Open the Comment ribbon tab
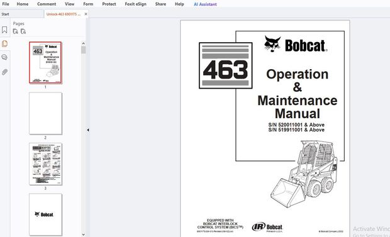Viewport: 390px width, 237px height. [x=47, y=4]
